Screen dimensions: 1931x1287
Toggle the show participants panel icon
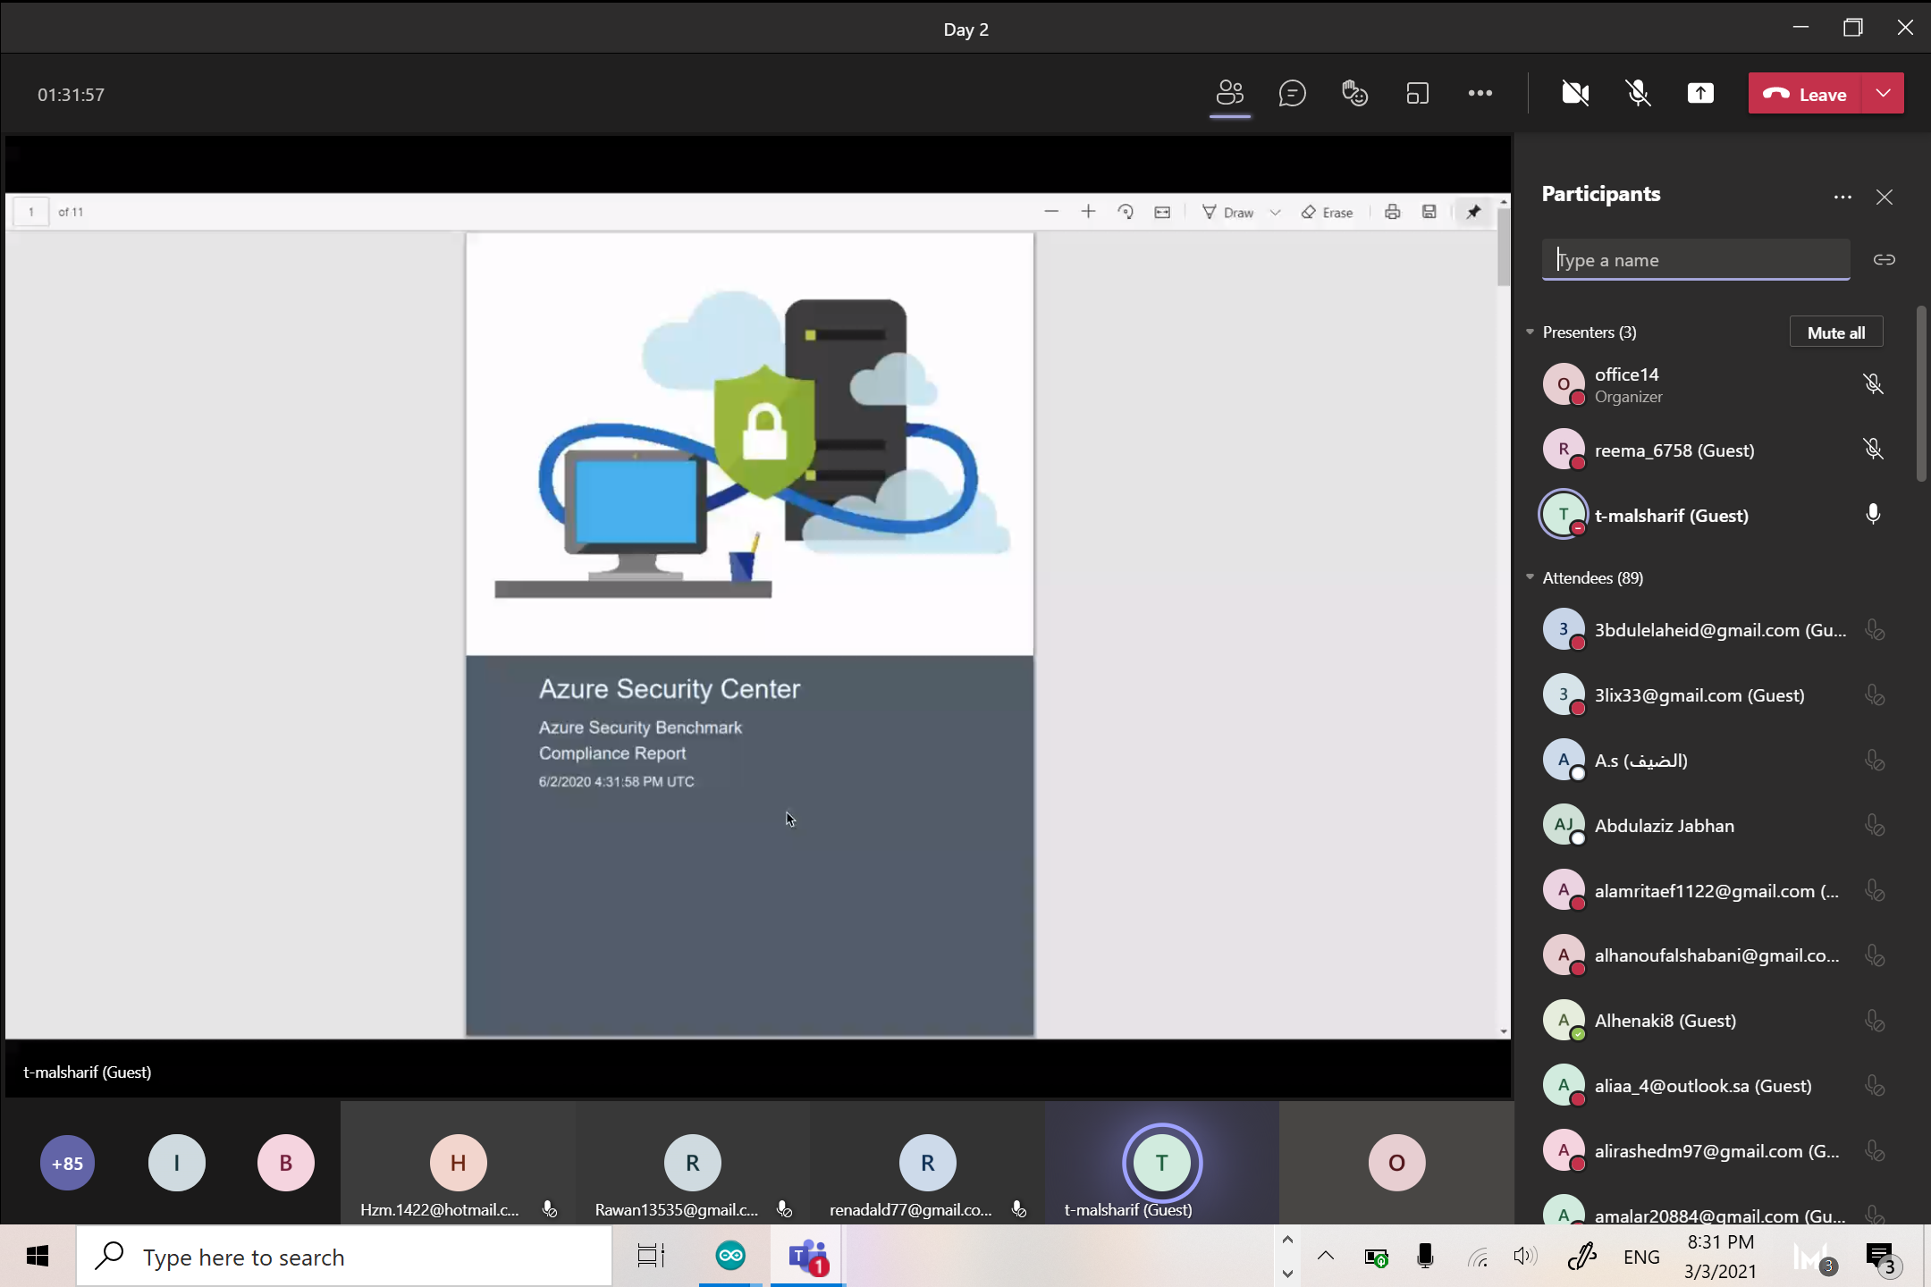coord(1229,94)
